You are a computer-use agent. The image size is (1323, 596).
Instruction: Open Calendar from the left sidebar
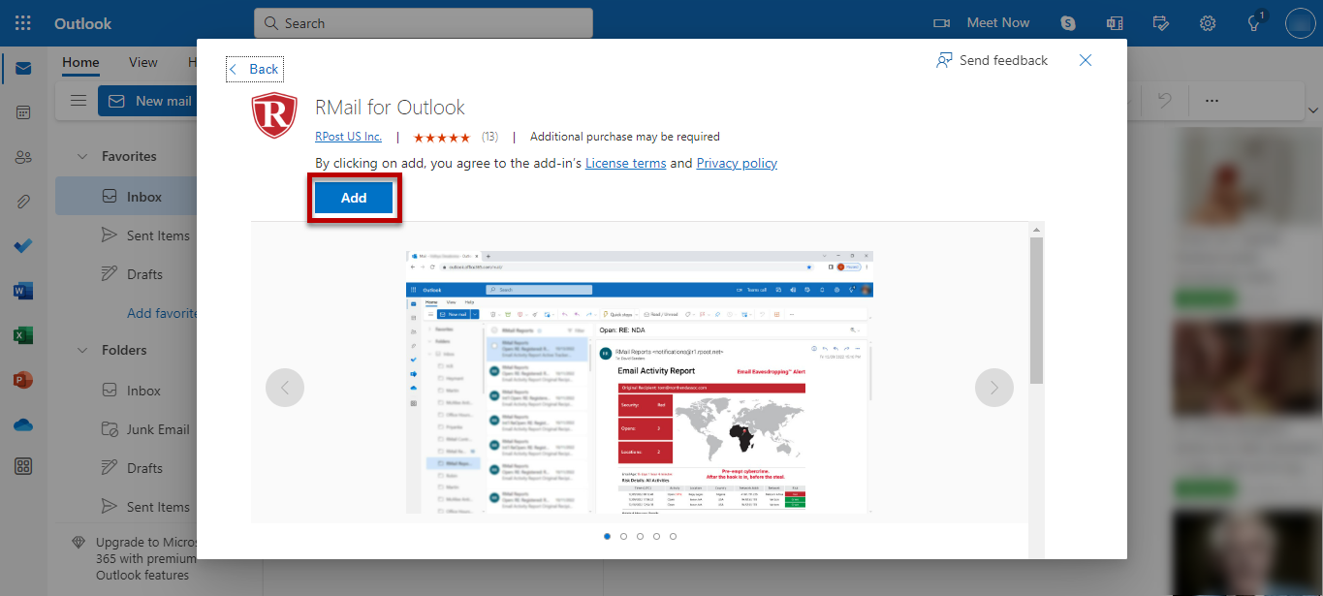coord(23,111)
